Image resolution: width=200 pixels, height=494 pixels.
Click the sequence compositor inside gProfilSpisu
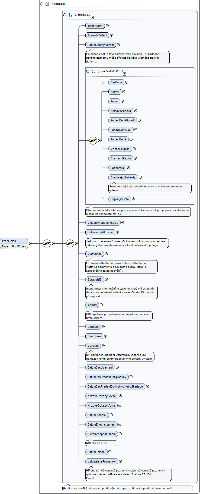point(70,243)
